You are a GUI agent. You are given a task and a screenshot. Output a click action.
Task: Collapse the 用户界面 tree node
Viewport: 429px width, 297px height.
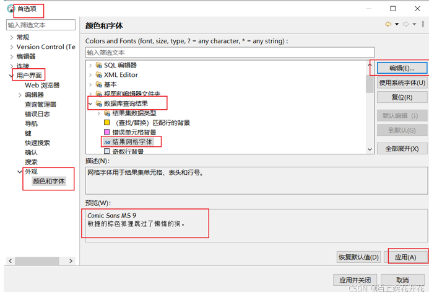pyautogui.click(x=12, y=76)
